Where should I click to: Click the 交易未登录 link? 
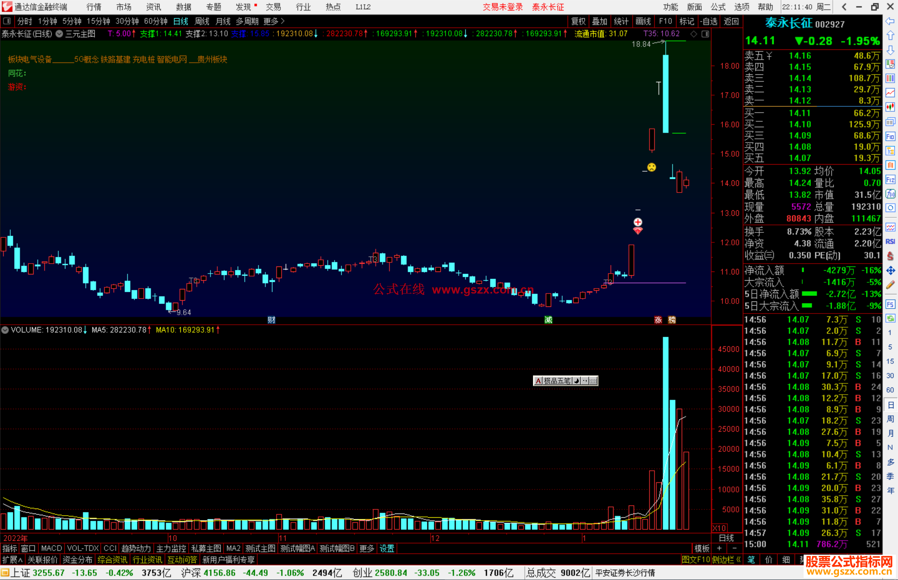tap(502, 7)
